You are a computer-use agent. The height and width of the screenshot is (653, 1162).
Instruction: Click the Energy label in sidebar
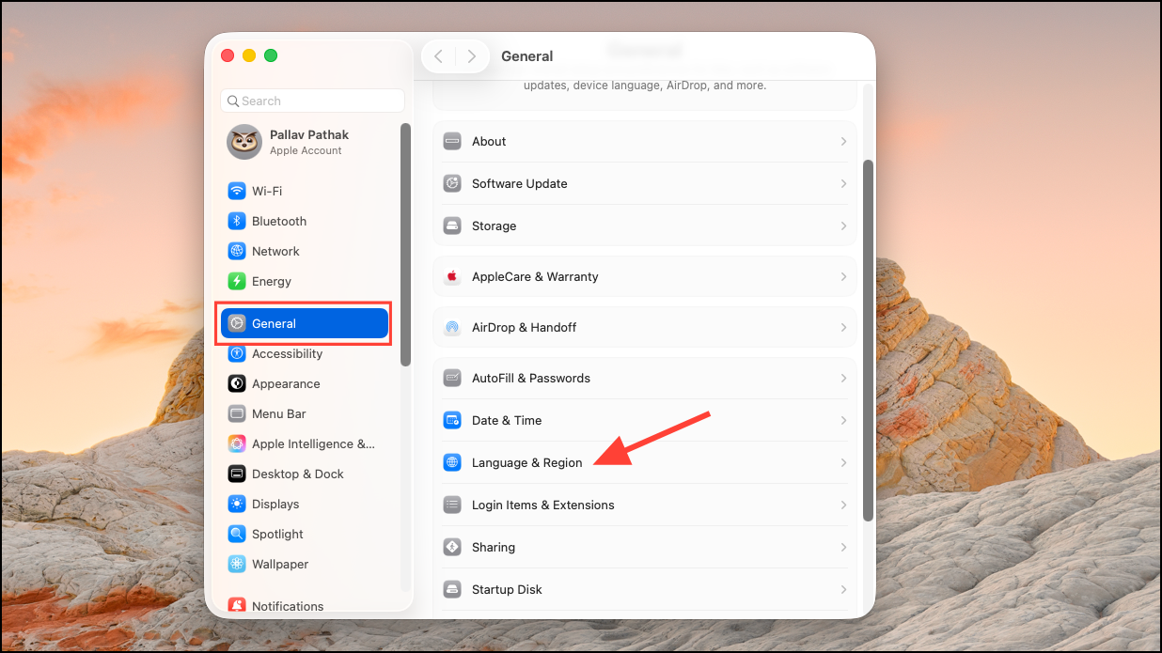[272, 281]
